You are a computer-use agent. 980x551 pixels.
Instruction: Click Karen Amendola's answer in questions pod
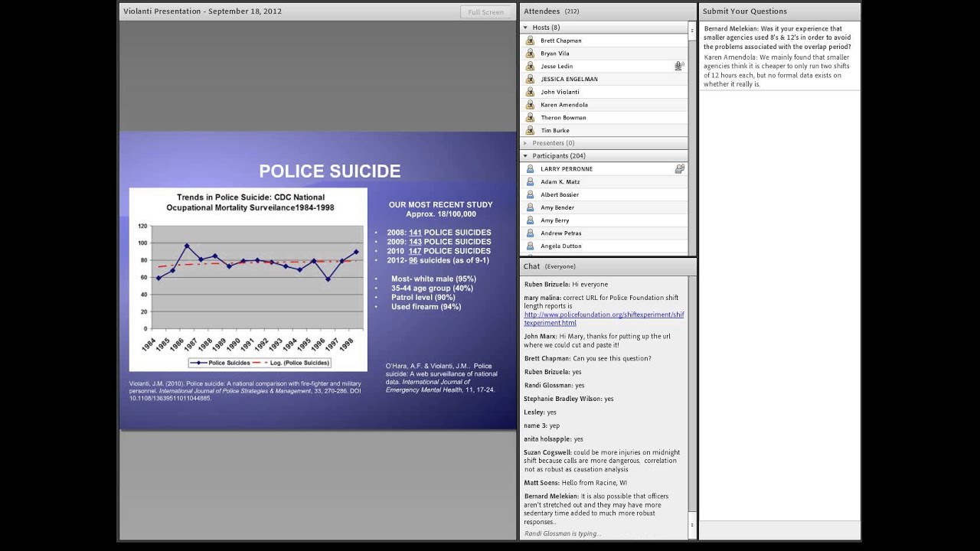tap(776, 70)
